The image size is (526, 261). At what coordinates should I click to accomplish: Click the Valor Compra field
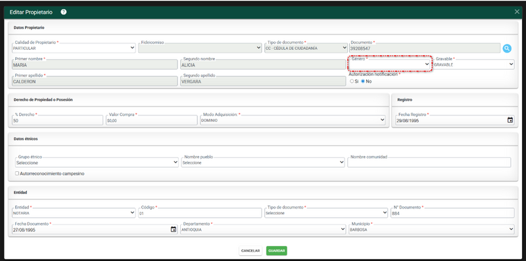click(152, 120)
